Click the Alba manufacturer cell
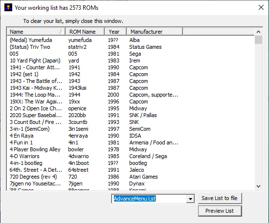Viewport: 269px width, 223px height. [x=134, y=40]
